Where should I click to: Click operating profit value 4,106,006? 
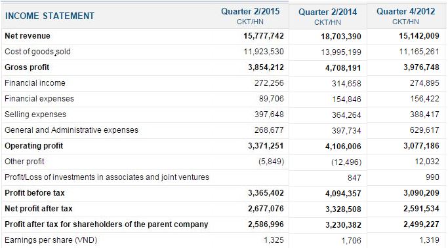pyautogui.click(x=343, y=147)
